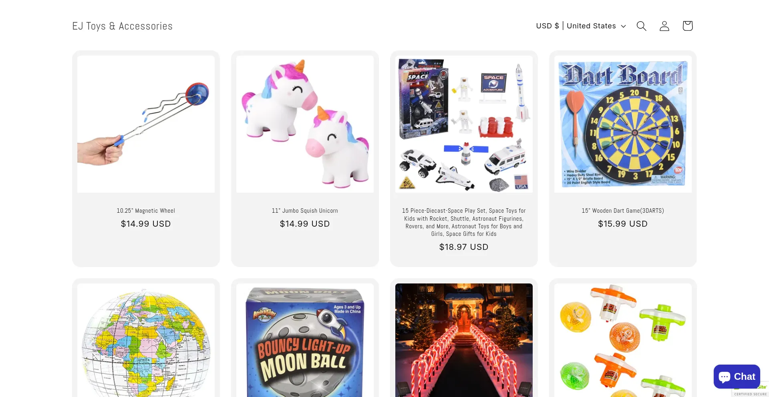The image size is (769, 397).
Task: View the Magnetic Wheel product image
Action: click(x=146, y=124)
